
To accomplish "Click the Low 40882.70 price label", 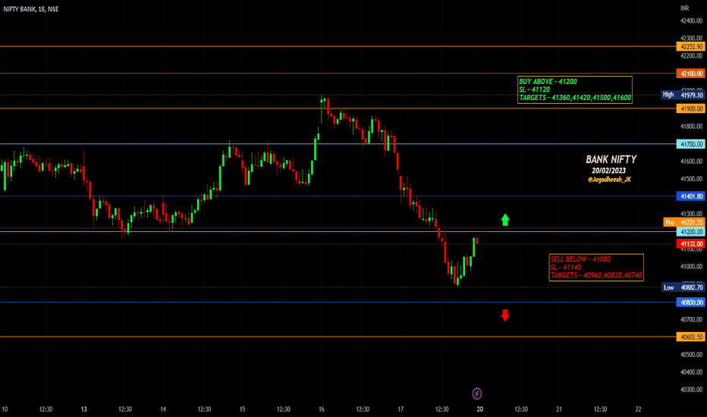I will tap(683, 287).
